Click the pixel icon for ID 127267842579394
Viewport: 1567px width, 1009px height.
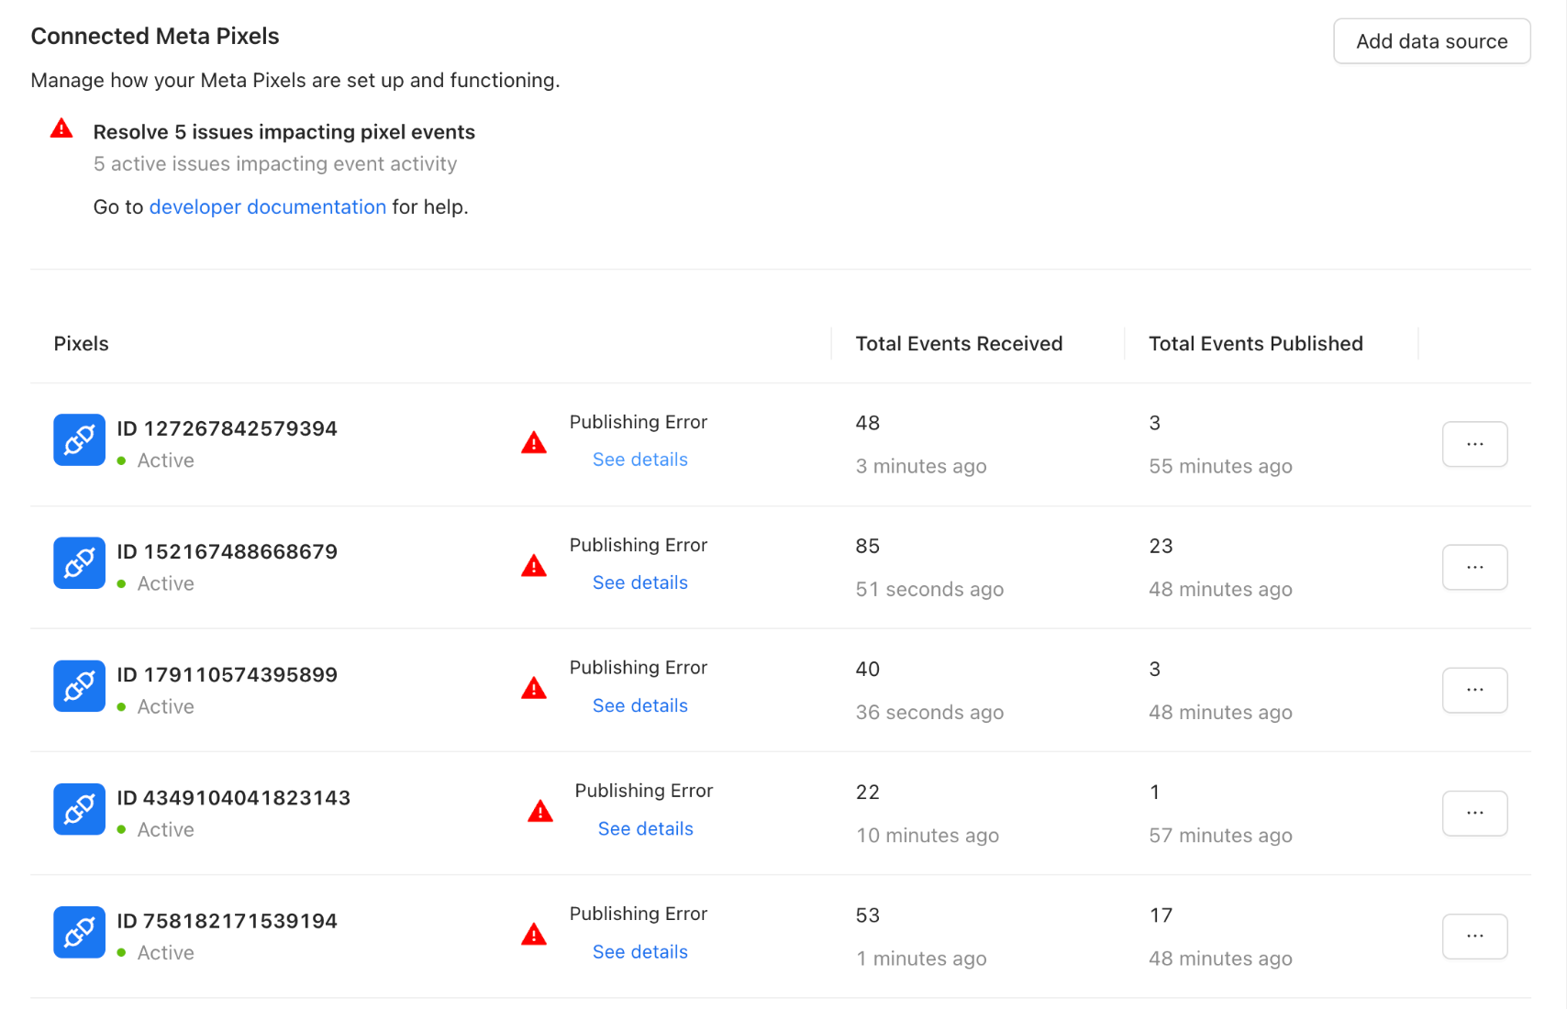coord(79,440)
